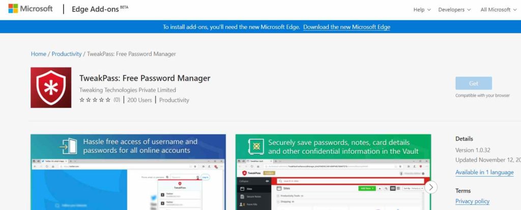The width and height of the screenshot is (521, 210).
Task: Expand the Developers dropdown
Action: click(x=454, y=10)
